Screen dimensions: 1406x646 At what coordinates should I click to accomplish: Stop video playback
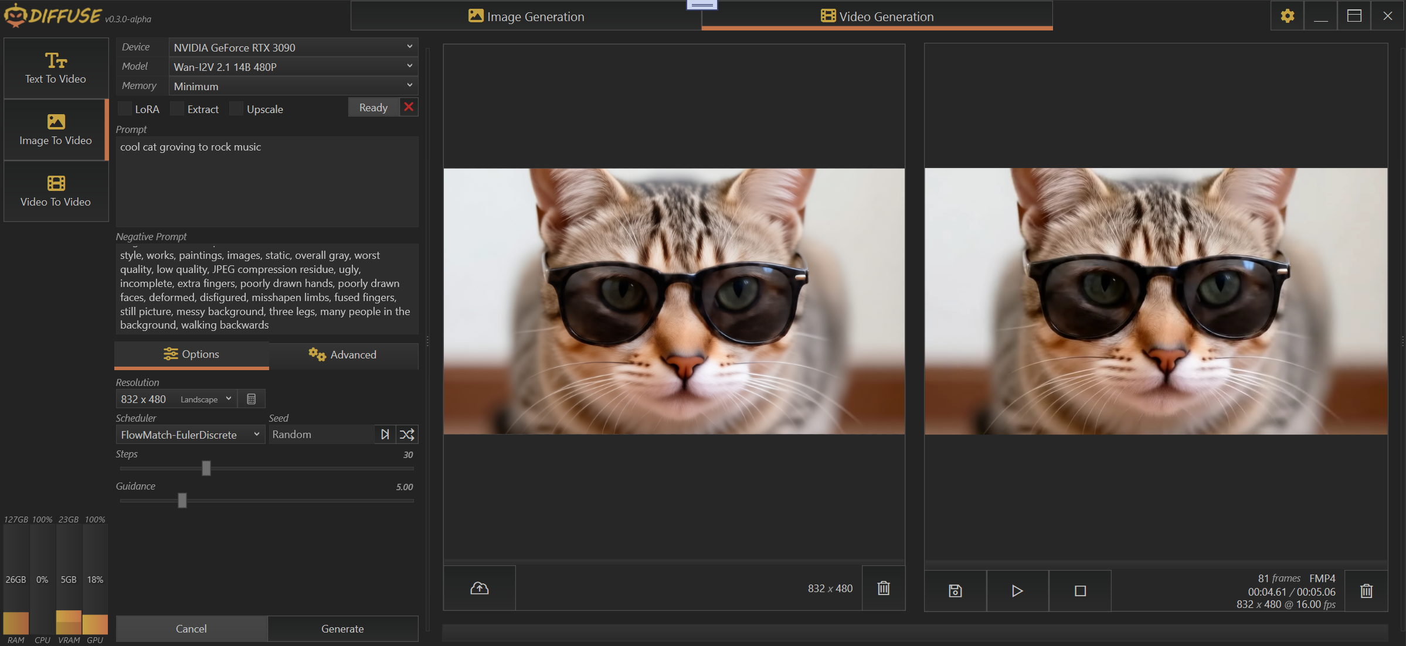coord(1080,590)
